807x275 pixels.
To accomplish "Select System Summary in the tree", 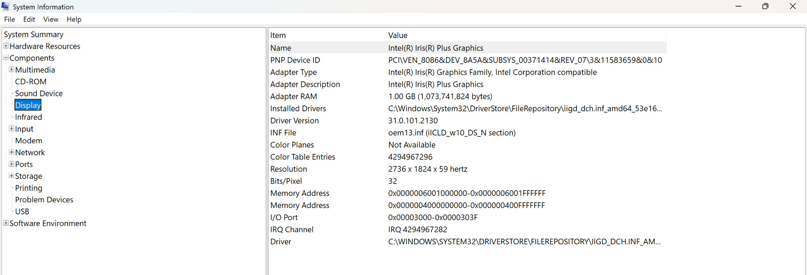I will click(x=34, y=34).
